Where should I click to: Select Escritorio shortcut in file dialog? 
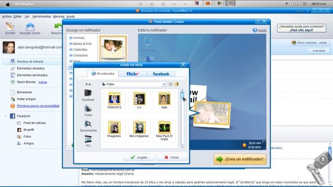click(88, 95)
